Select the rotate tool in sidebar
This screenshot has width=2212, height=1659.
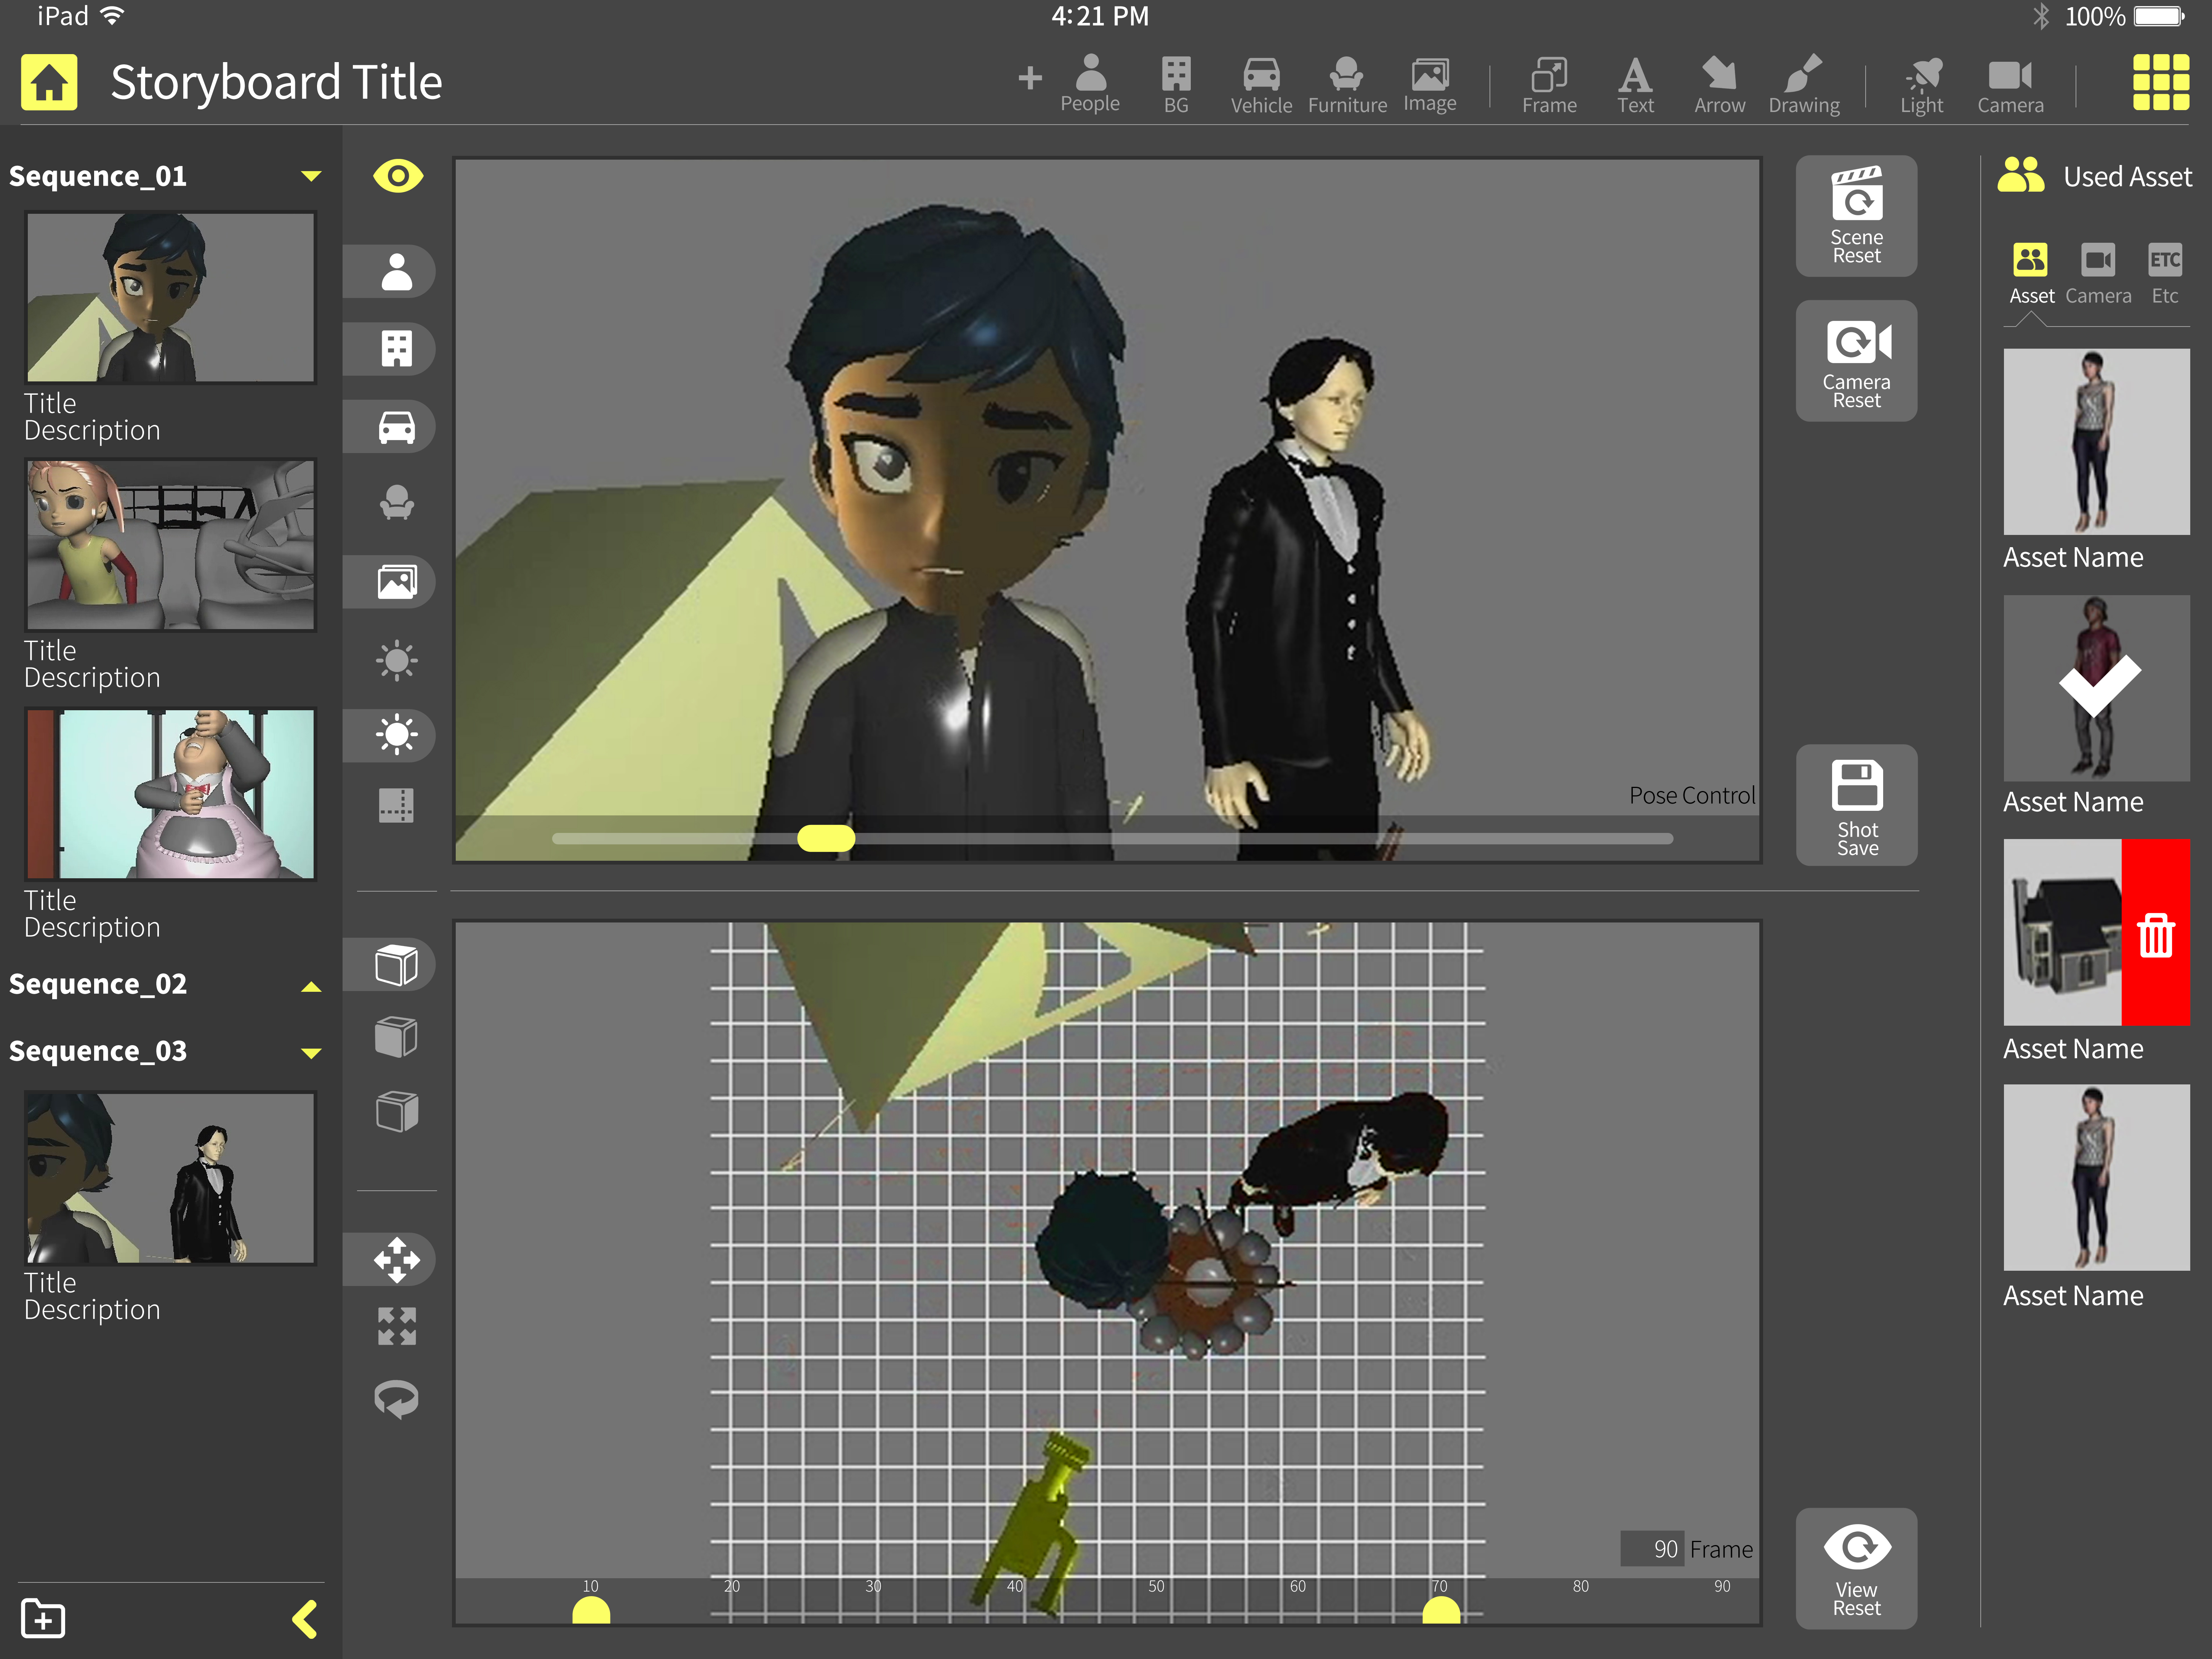(397, 1399)
